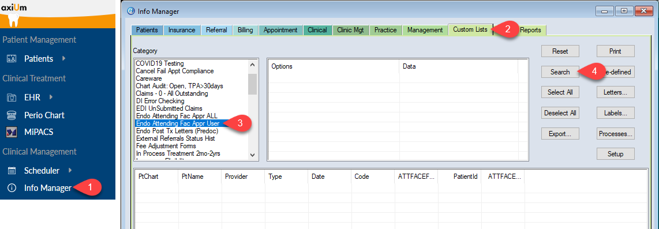Click the Print button
The image size is (659, 229).
pyautogui.click(x=615, y=51)
